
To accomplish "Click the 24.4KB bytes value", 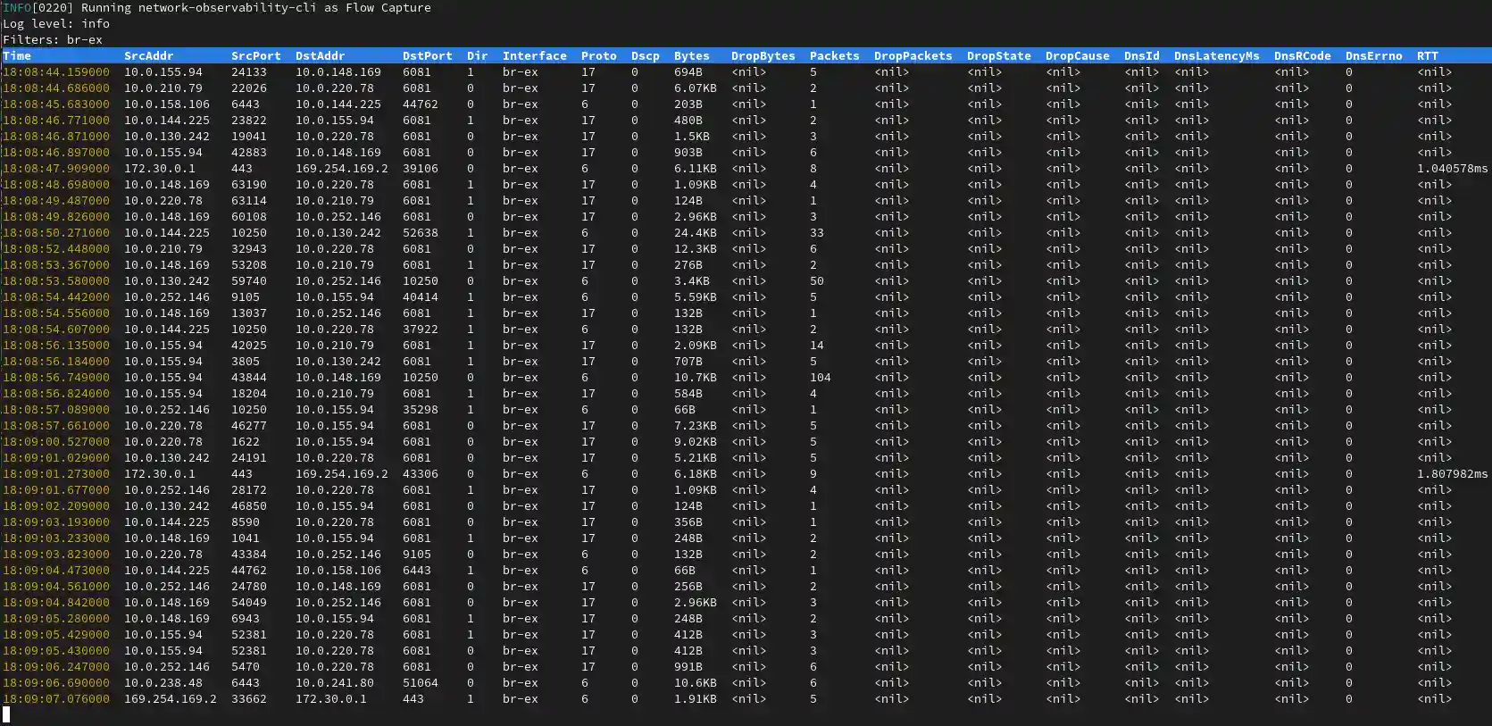I will click(695, 233).
